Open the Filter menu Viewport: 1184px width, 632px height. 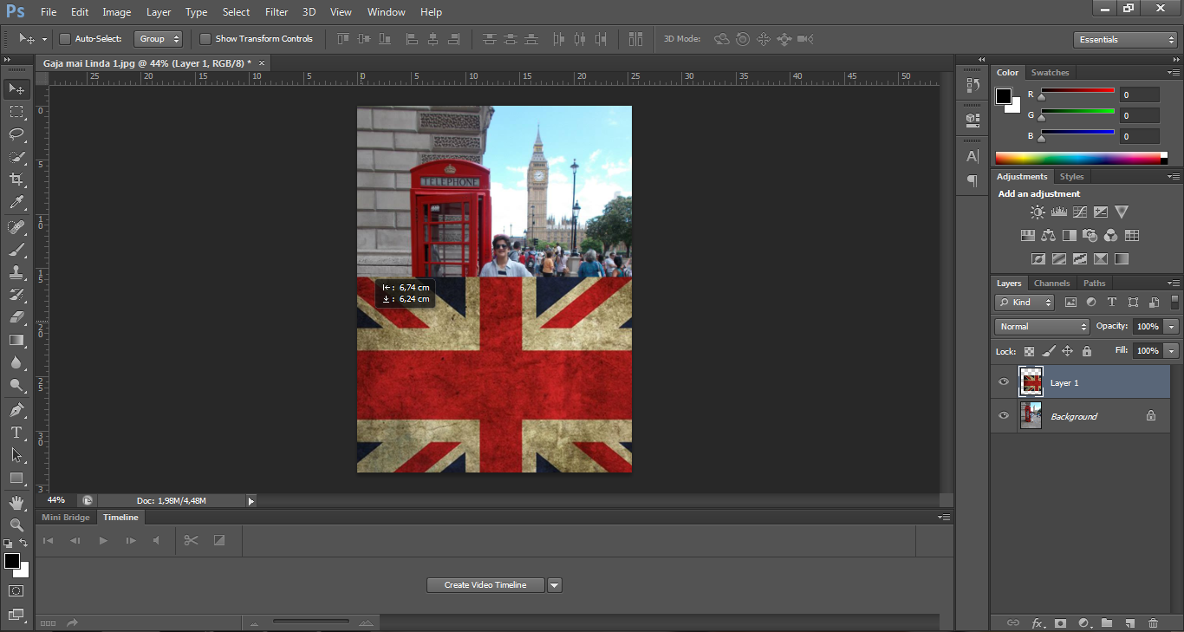coord(276,12)
